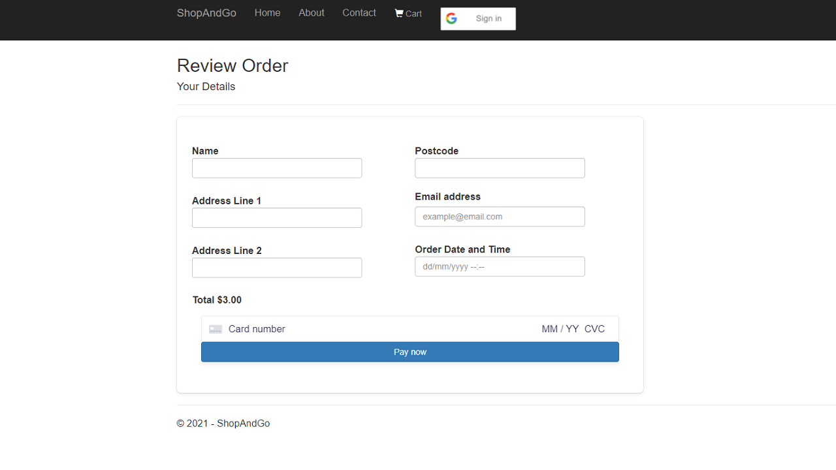Click the CVC field
The width and height of the screenshot is (836, 470).
click(594, 328)
